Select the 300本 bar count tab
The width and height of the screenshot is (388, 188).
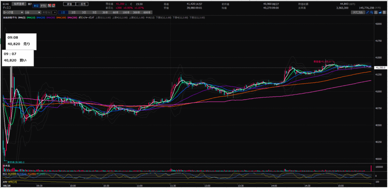pos(136,12)
